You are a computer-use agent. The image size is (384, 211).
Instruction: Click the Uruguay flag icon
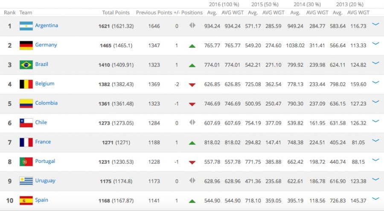pos(26,181)
